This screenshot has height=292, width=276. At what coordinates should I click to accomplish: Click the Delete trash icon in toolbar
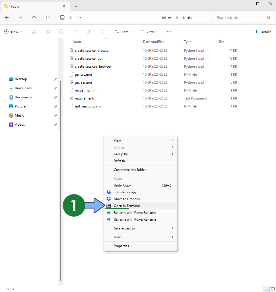coord(102,32)
